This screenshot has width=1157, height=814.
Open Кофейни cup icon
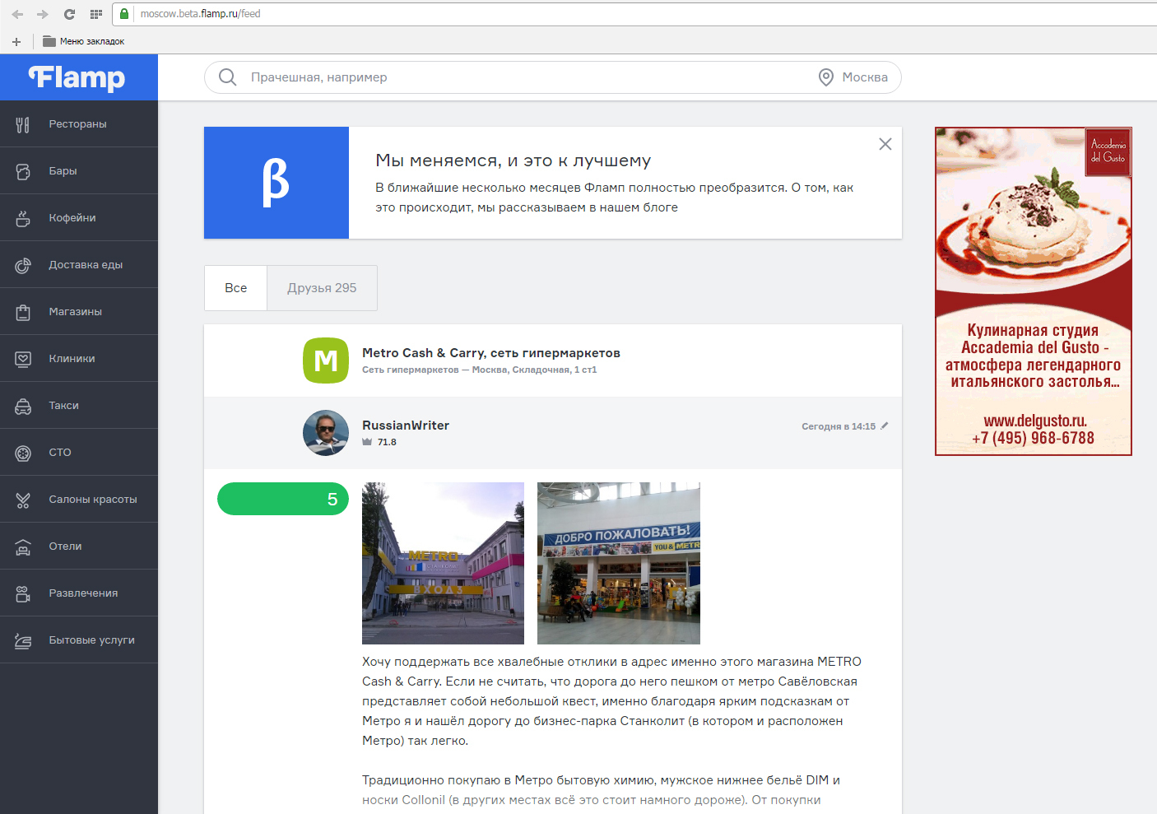(23, 218)
